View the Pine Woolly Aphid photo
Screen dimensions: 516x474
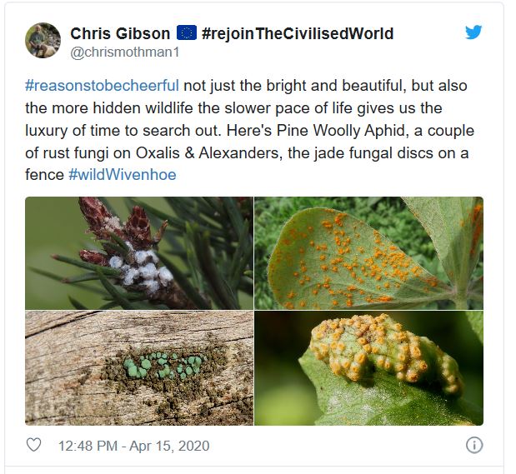point(139,253)
